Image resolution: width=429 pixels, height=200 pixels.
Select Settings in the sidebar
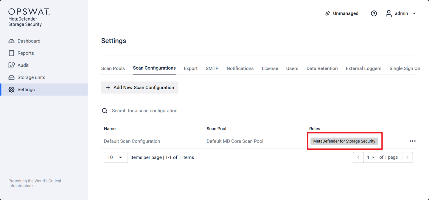[44, 90]
